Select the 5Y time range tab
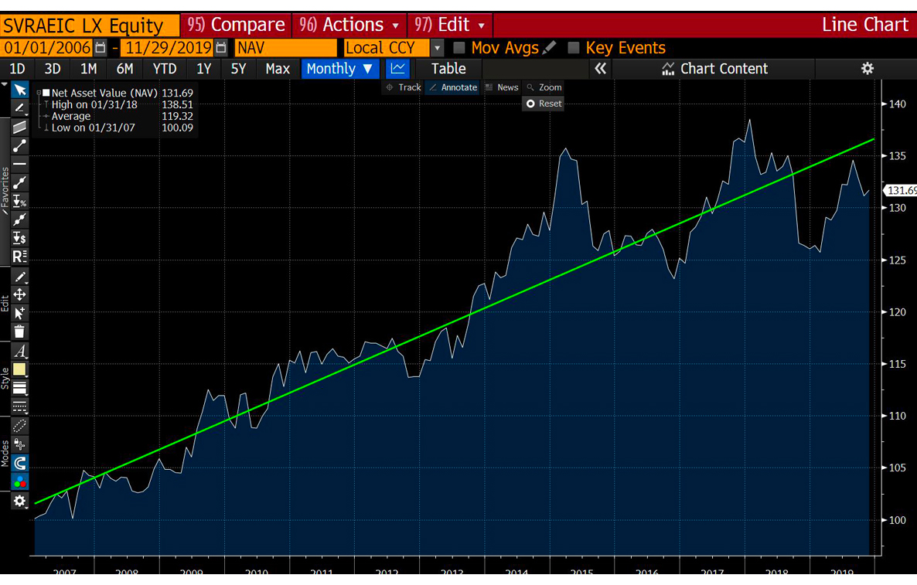917x585 pixels. pos(238,69)
